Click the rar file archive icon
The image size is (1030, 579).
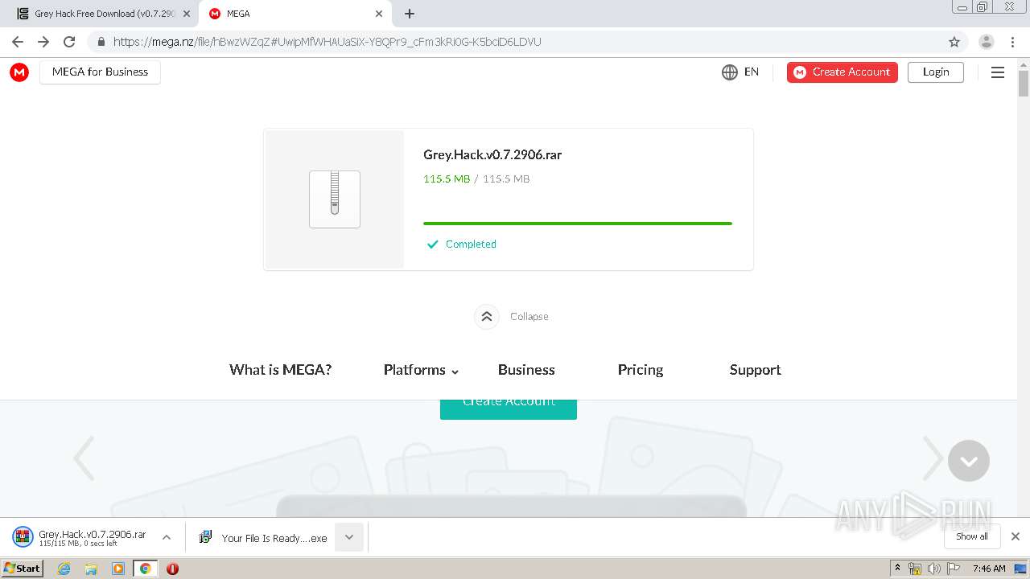tap(335, 199)
